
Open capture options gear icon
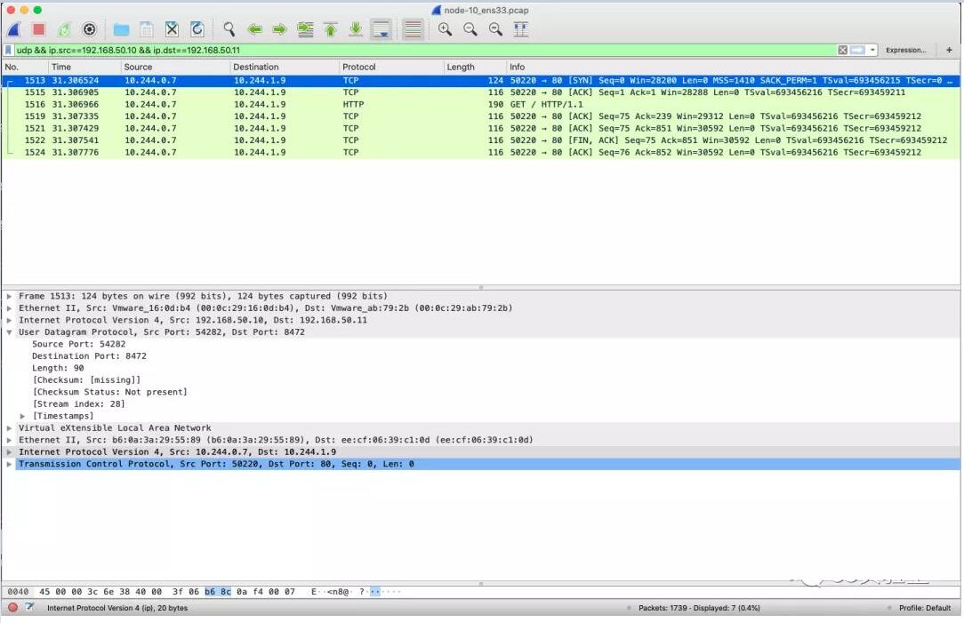(x=89, y=29)
